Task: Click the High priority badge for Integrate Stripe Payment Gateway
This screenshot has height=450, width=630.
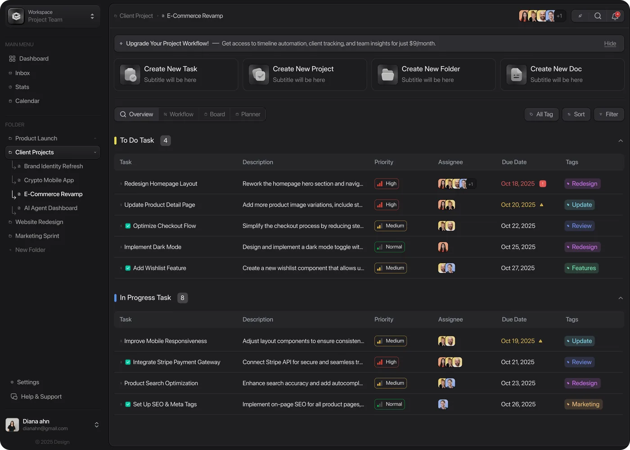Action: click(x=387, y=362)
